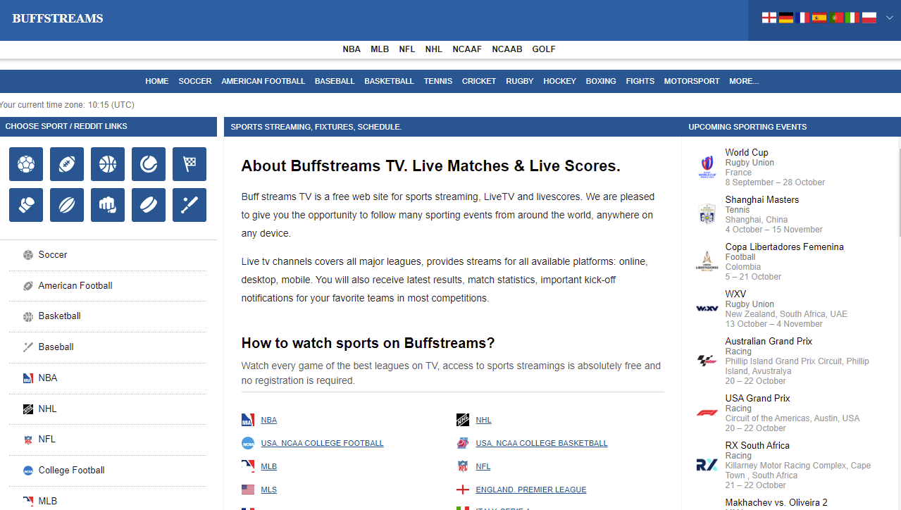Switch language using the England flag

[x=769, y=18]
